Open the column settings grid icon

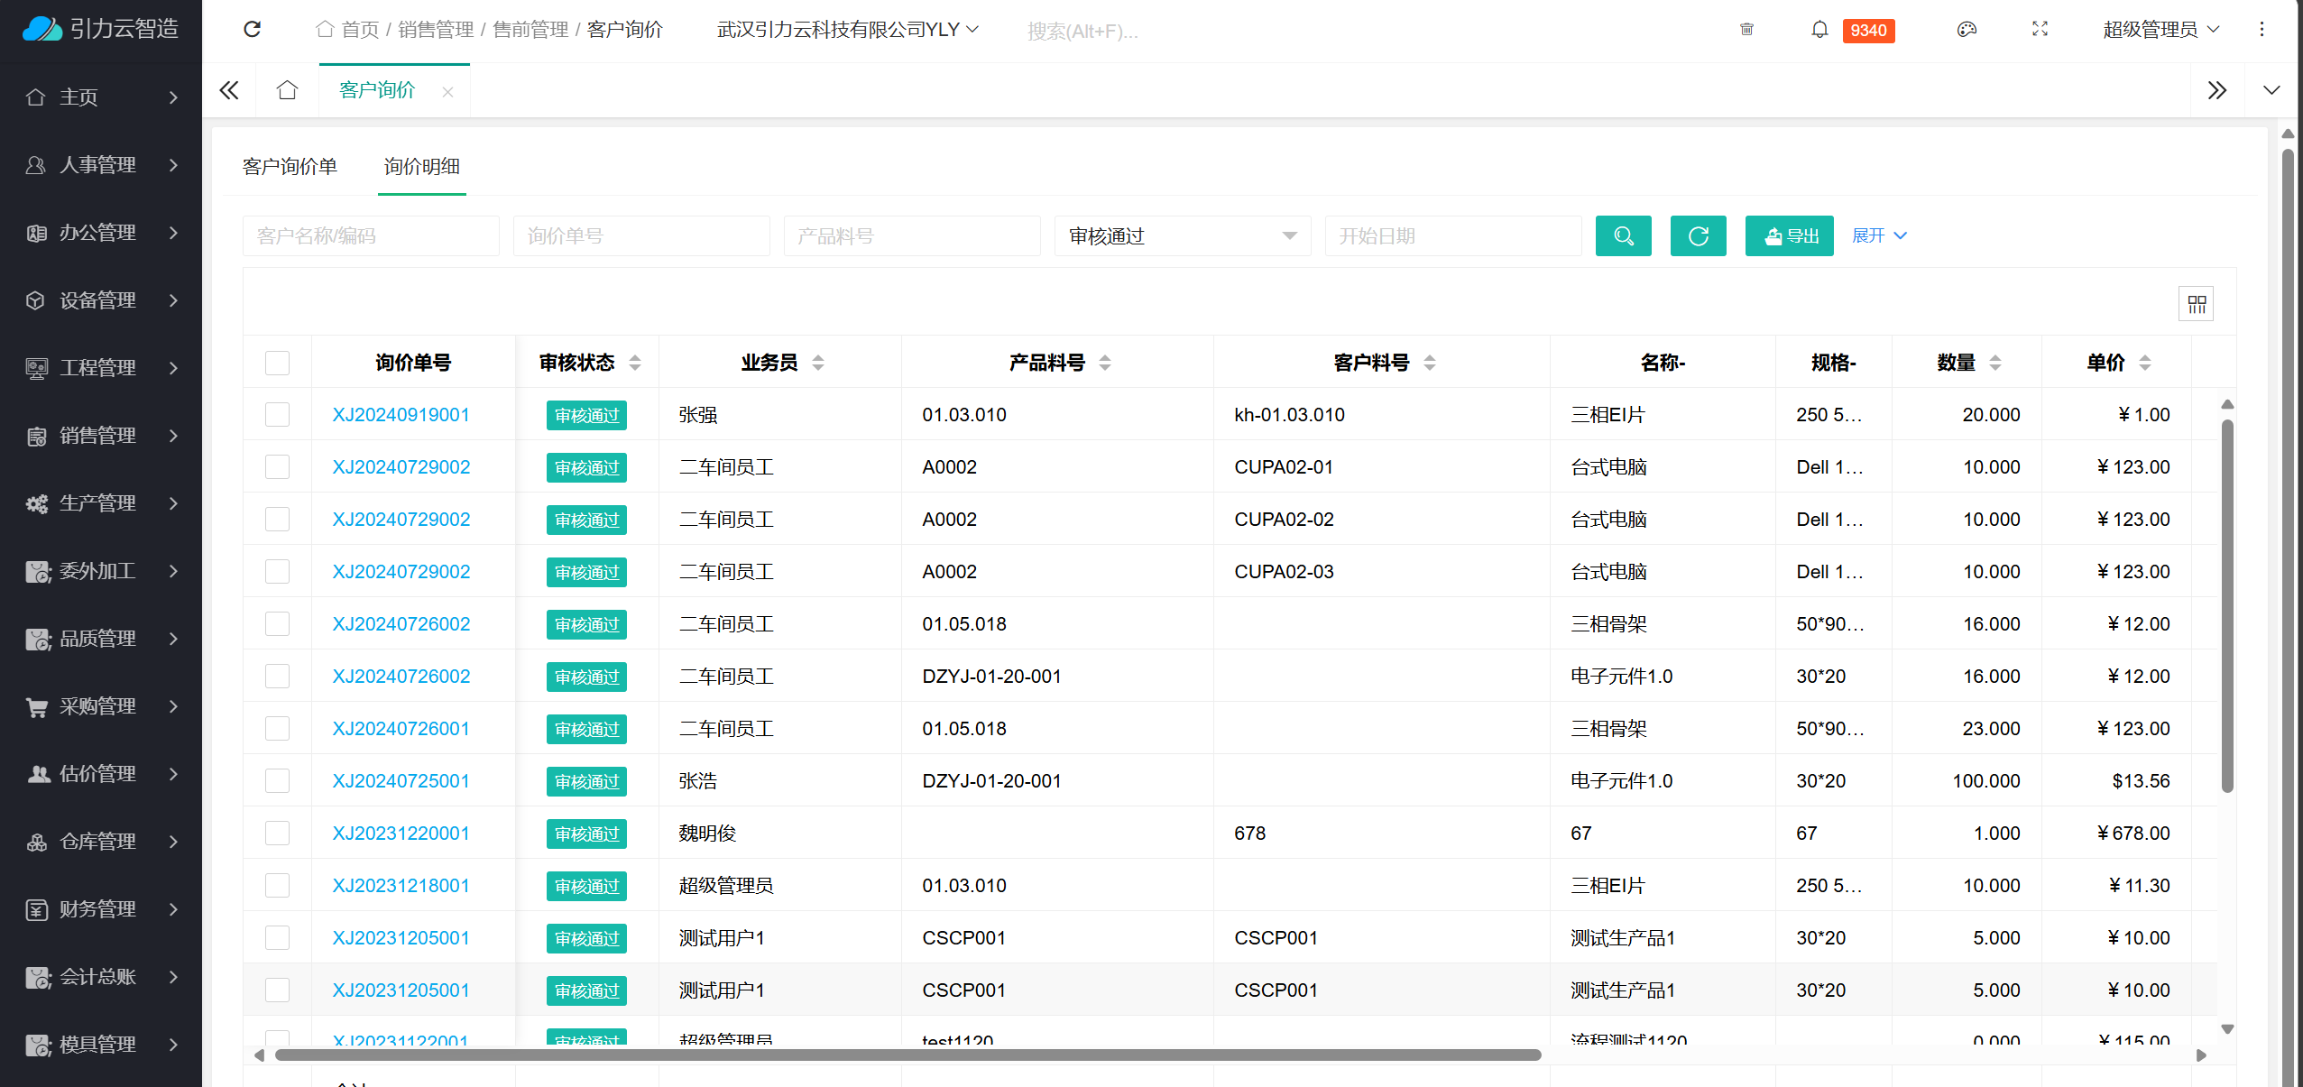coord(2196,304)
